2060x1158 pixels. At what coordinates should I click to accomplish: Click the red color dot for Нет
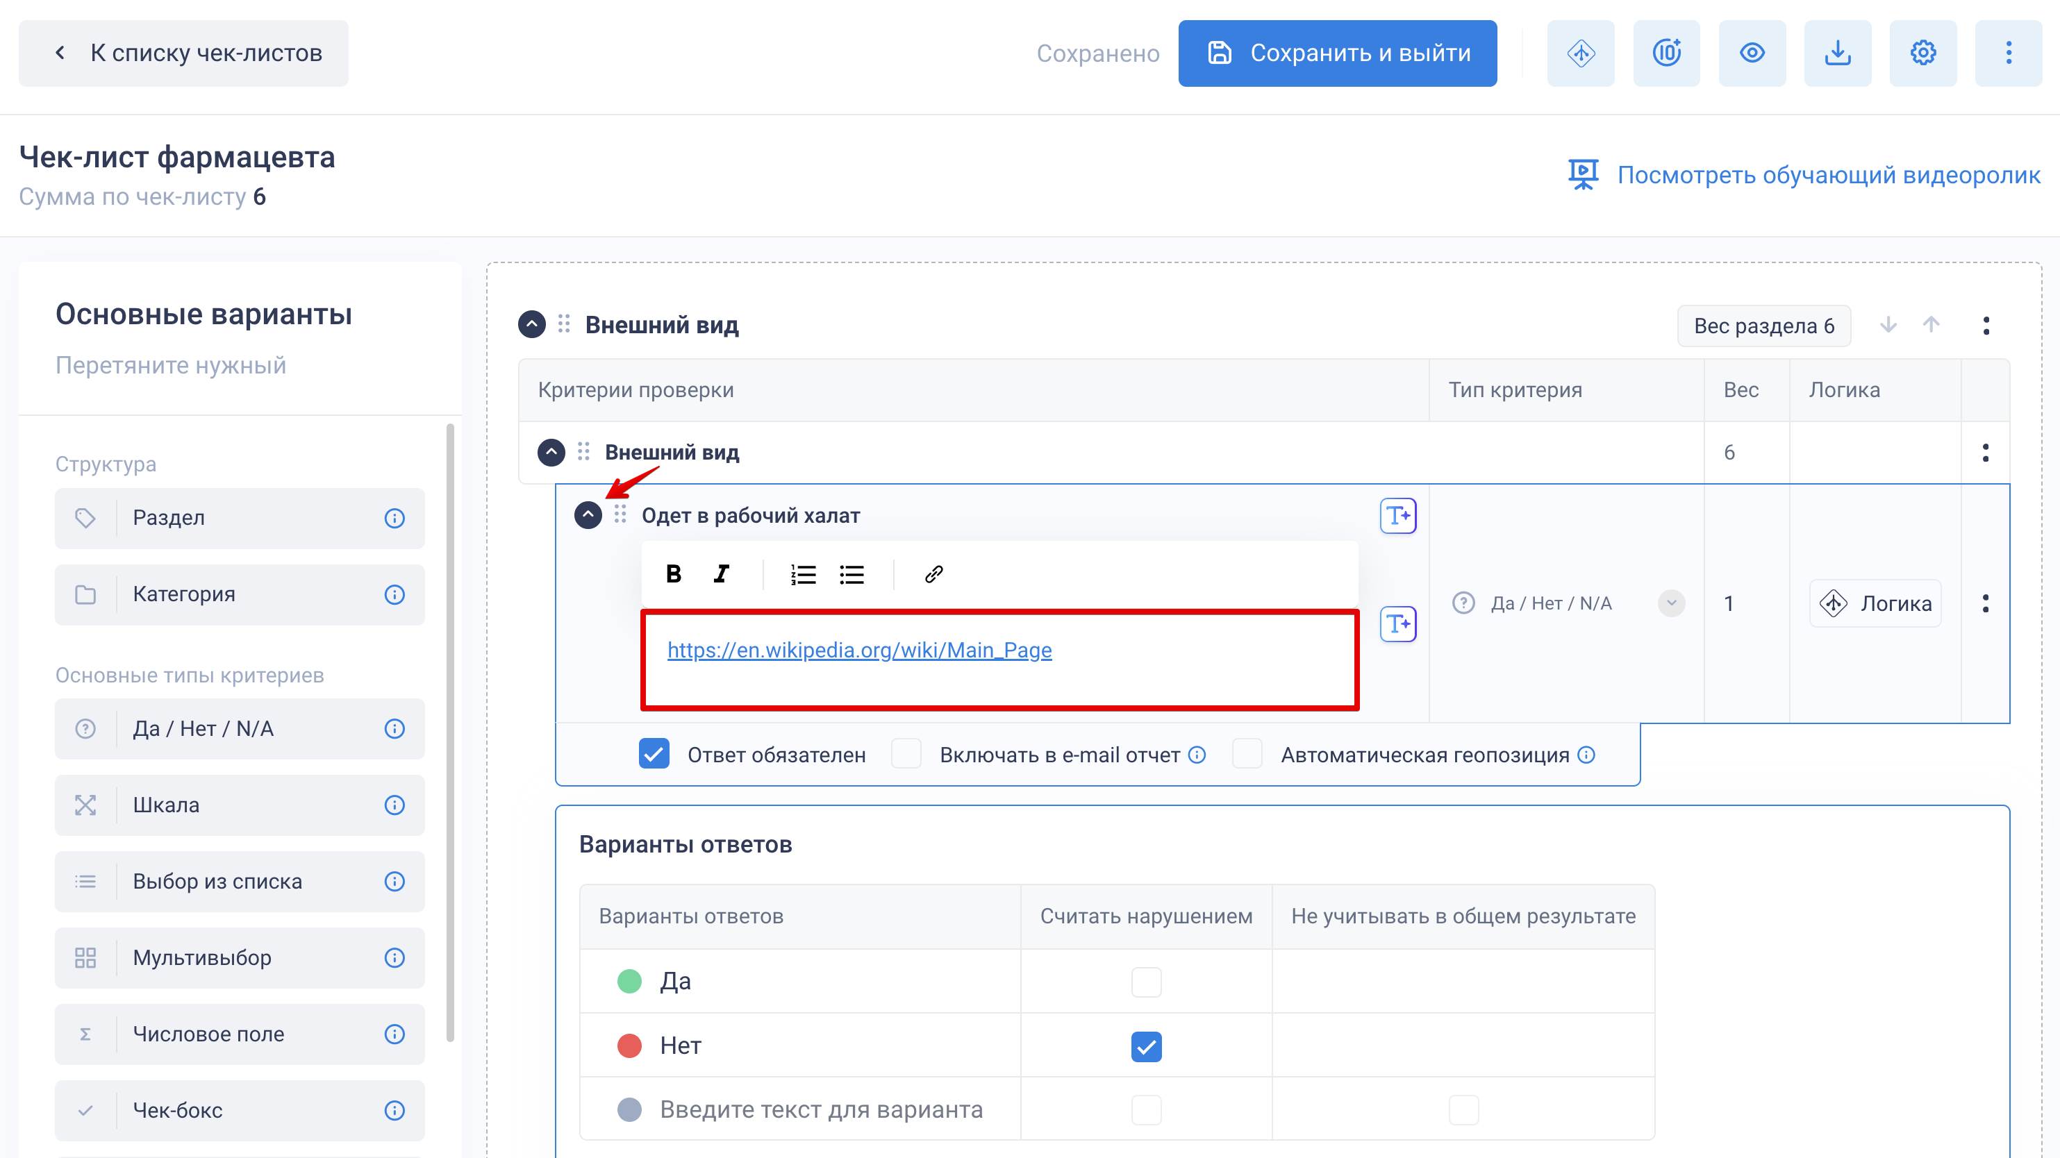[x=629, y=1046]
